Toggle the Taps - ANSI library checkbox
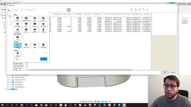Viewport: 191px width, 107px height. (14, 68)
